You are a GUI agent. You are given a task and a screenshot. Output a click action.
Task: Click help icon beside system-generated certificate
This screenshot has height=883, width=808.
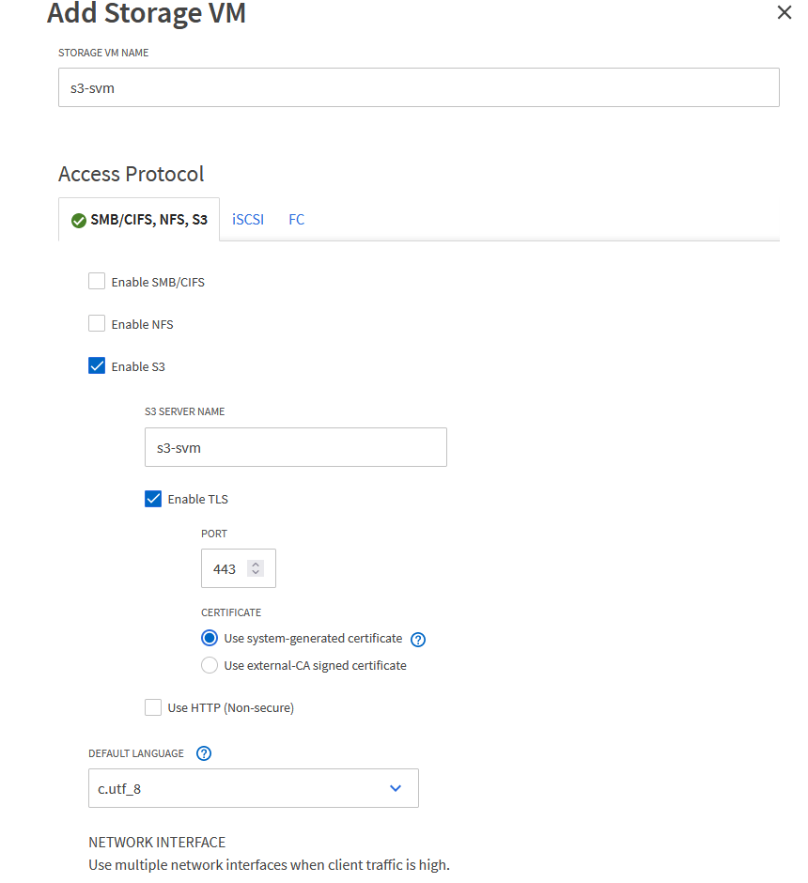[419, 640]
